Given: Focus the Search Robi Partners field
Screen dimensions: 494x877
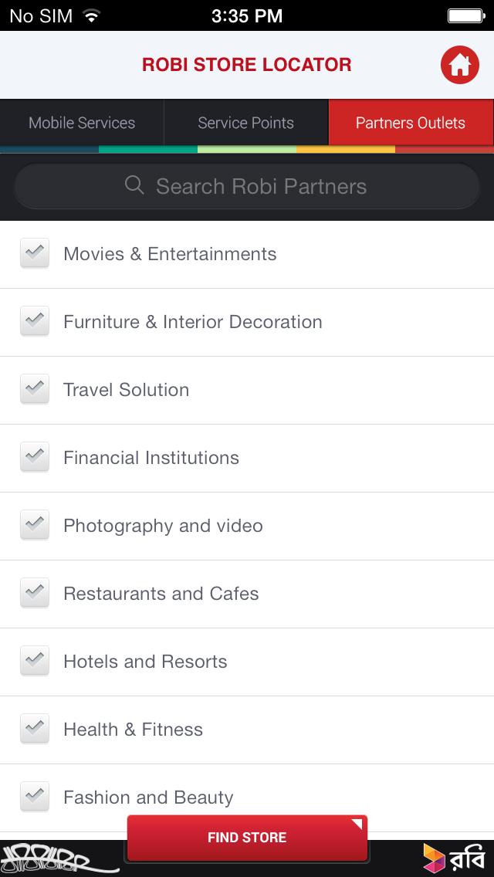Looking at the screenshot, I should pos(261,186).
